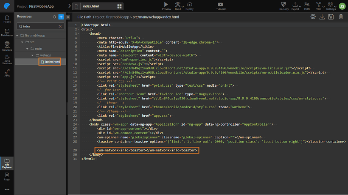
Task: Click the plus button to add a resource
Action: [x=61, y=16]
